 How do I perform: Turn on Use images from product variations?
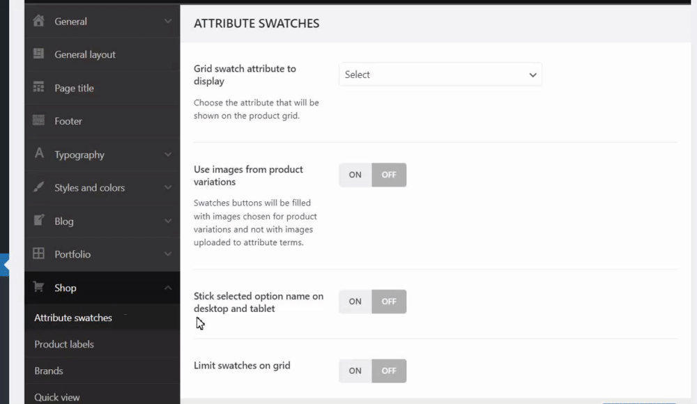[355, 175]
